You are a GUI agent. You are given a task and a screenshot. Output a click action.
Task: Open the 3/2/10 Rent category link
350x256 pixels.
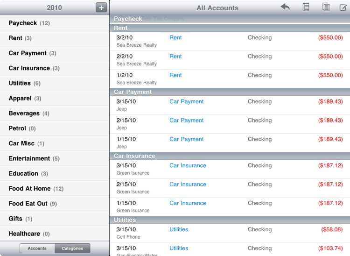(x=175, y=37)
